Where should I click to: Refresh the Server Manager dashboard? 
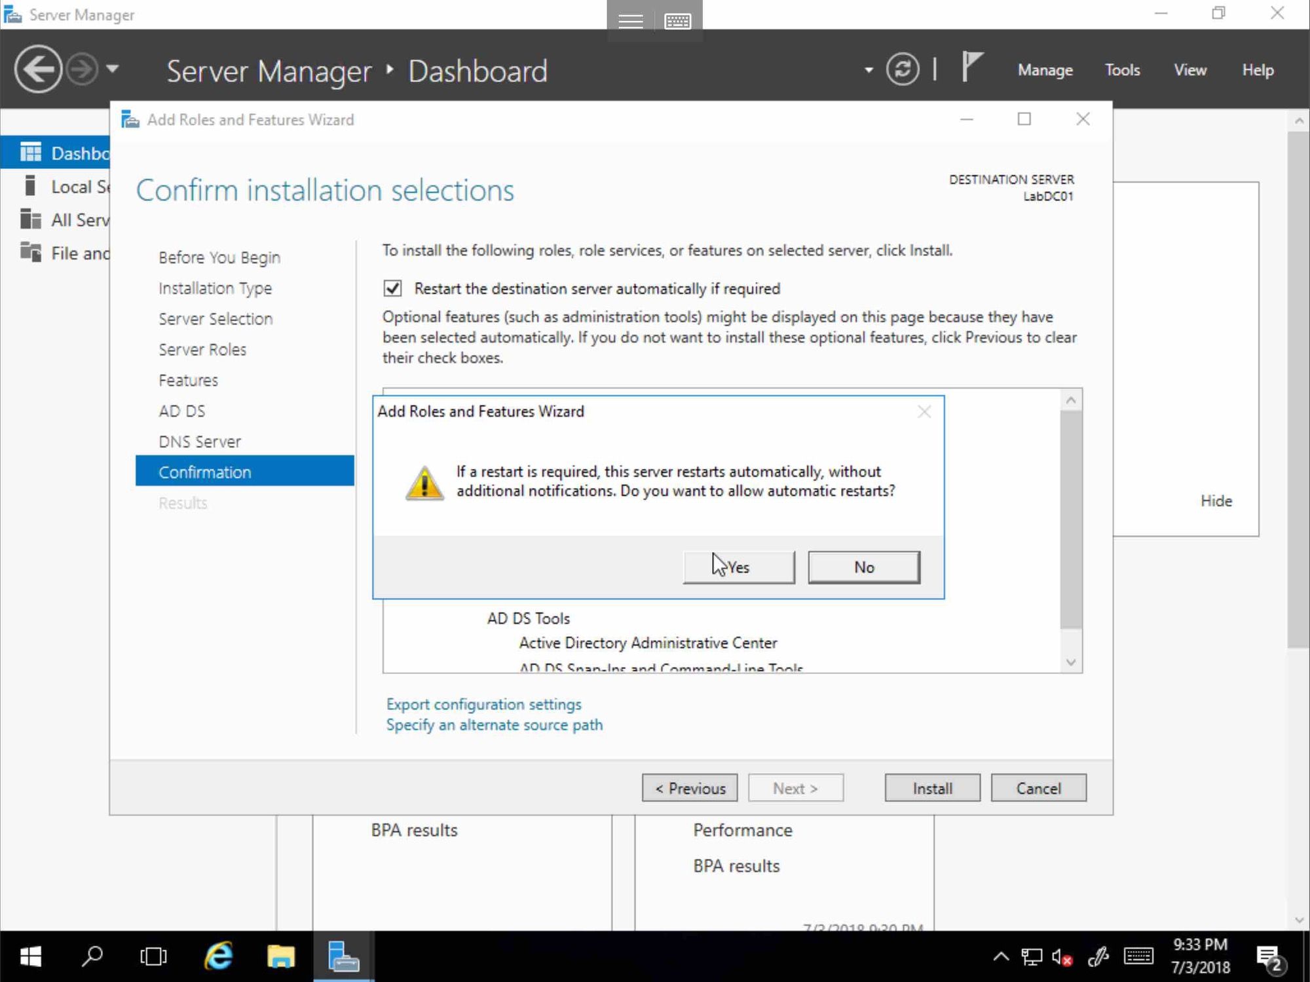[x=902, y=69]
